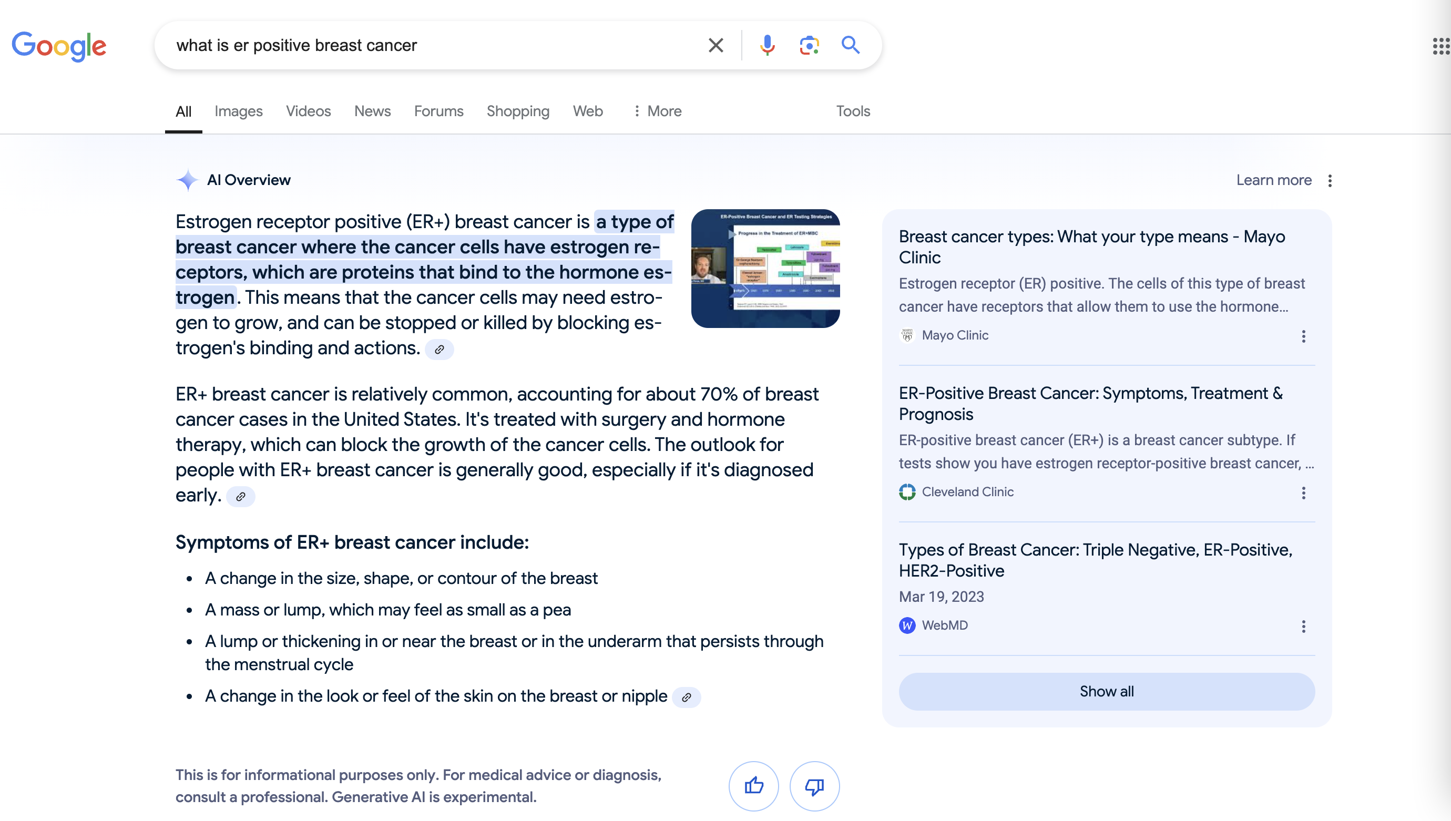Select the Videos search tab
Screen dimensions: 1451x821
click(308, 110)
